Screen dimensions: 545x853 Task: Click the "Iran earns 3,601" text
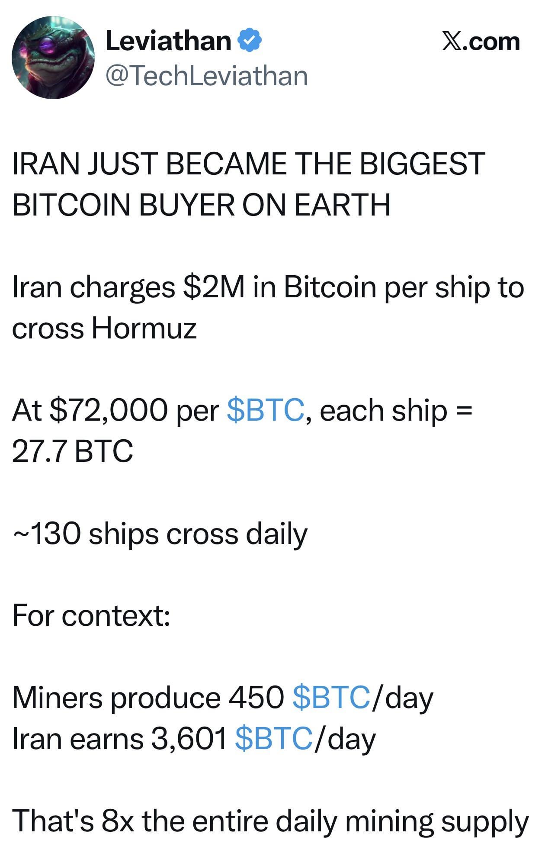coord(119,738)
